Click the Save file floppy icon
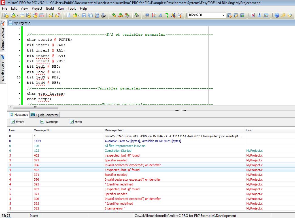This screenshot has height=218, width=295. coord(84,15)
